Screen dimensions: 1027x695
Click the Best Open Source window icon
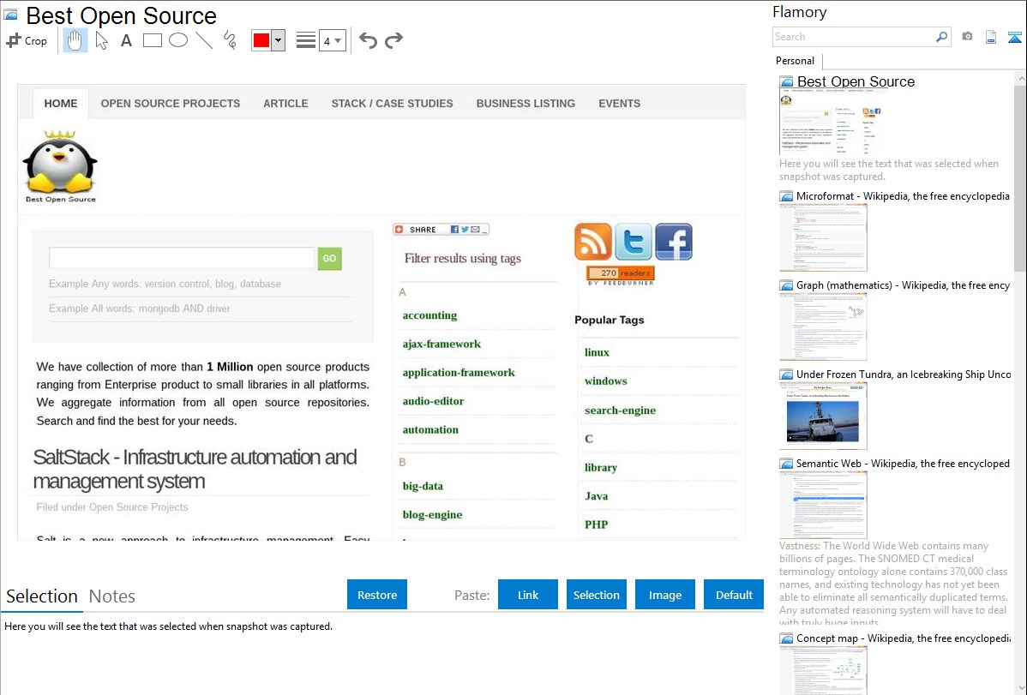(x=11, y=15)
